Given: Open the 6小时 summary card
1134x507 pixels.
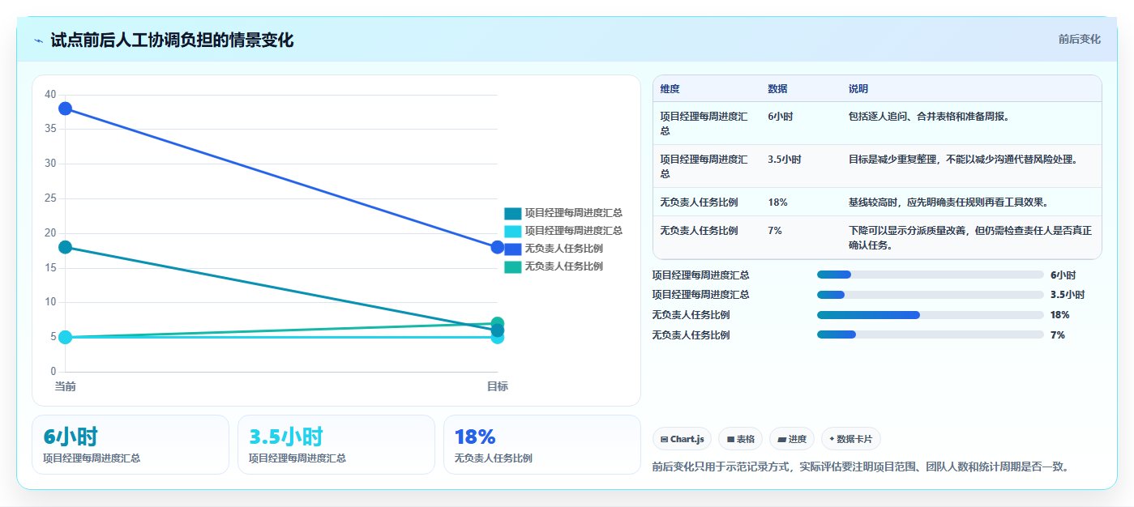Looking at the screenshot, I should click(131, 445).
